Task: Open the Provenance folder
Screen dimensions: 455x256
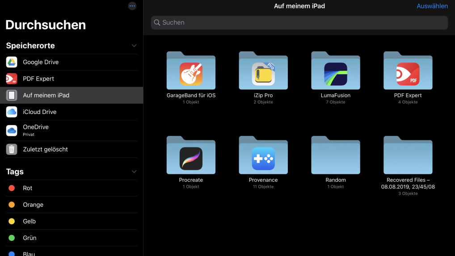Action: tap(263, 156)
